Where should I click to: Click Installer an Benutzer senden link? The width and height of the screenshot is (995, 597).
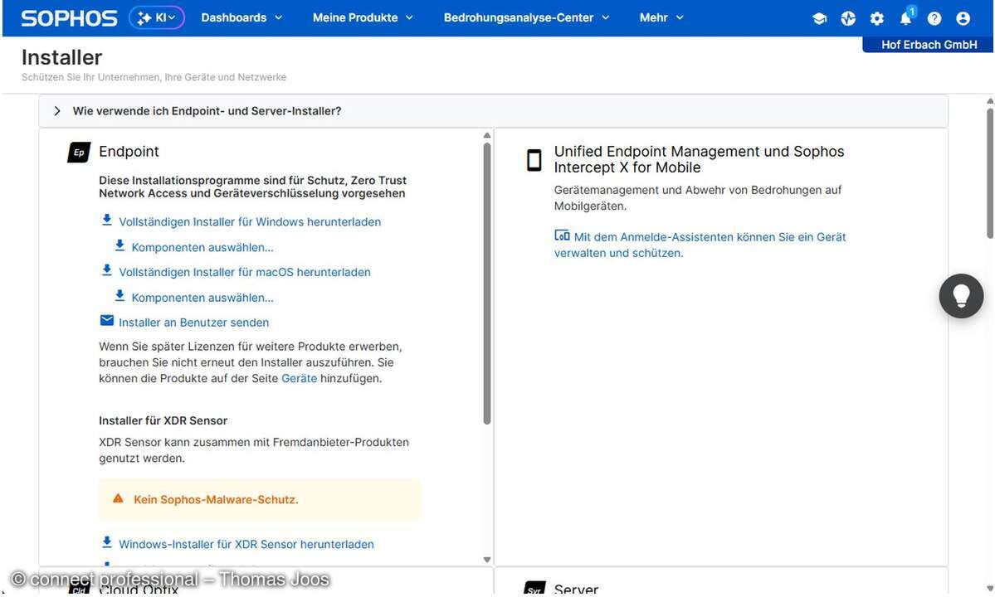pyautogui.click(x=193, y=323)
